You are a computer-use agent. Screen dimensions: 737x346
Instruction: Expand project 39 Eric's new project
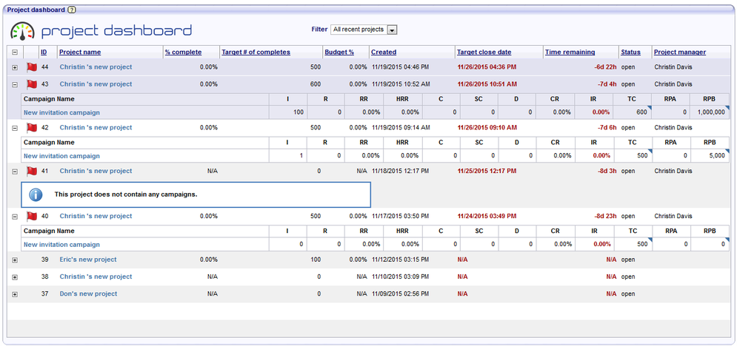click(x=15, y=260)
